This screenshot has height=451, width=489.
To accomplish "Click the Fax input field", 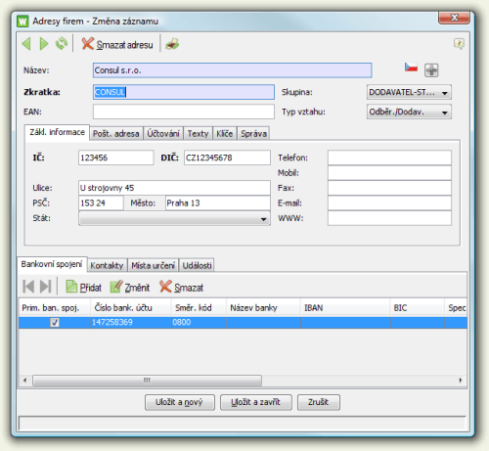I will tap(389, 188).
